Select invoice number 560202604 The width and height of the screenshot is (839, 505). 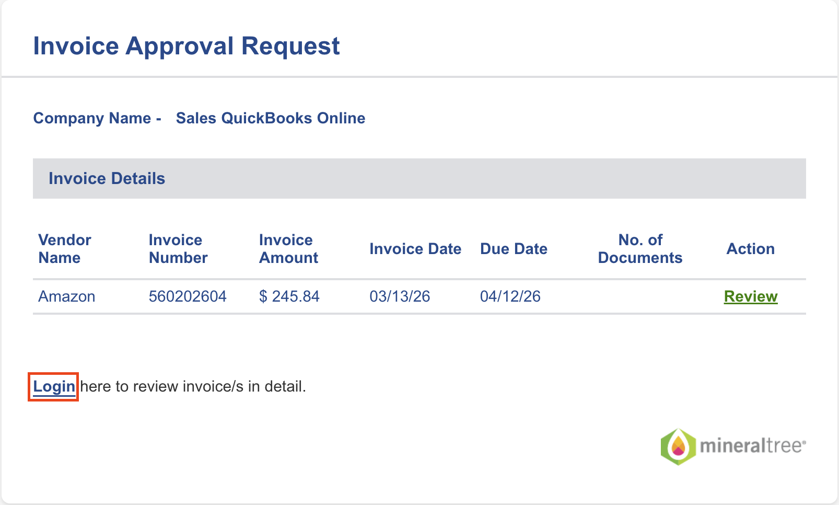188,296
